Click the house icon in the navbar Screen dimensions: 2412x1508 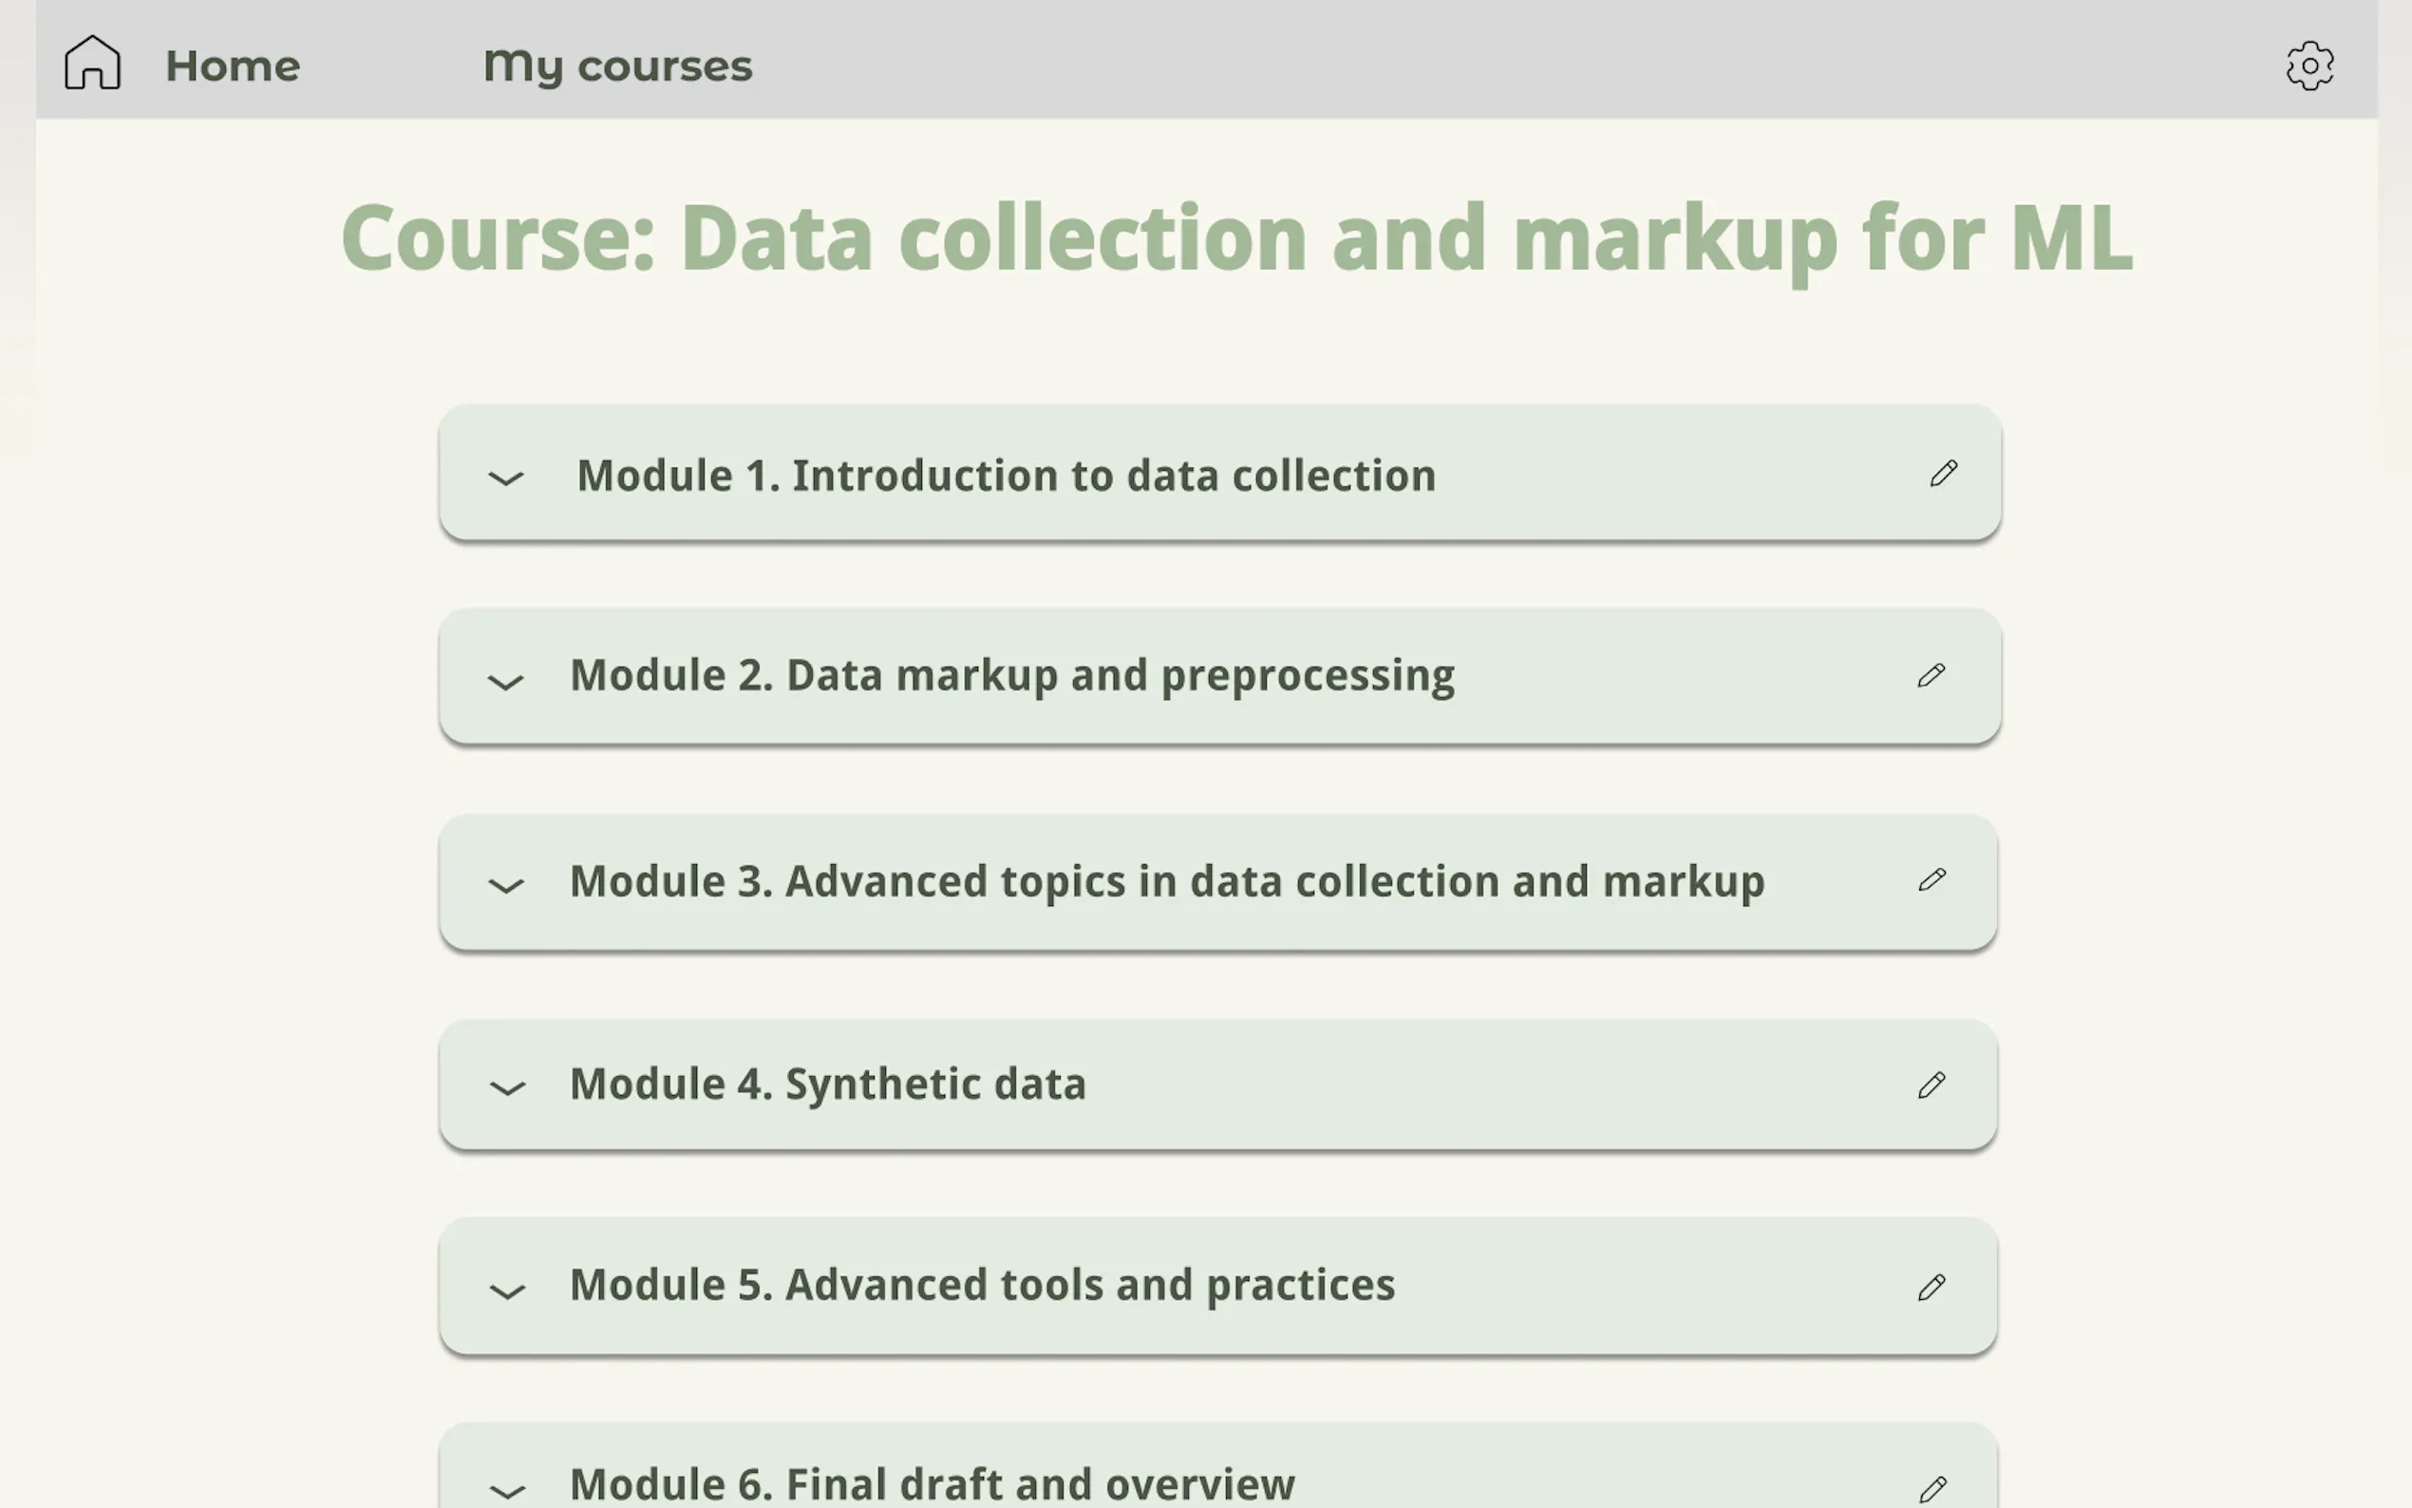click(x=93, y=63)
